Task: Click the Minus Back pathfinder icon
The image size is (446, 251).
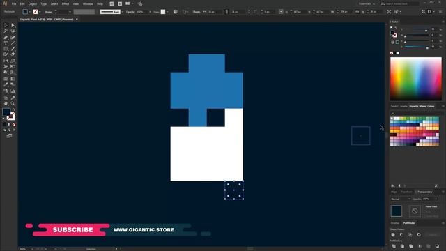Action: pos(437,246)
